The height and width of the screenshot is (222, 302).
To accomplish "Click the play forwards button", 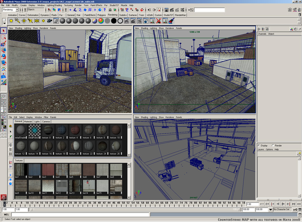I will tap(283, 204).
